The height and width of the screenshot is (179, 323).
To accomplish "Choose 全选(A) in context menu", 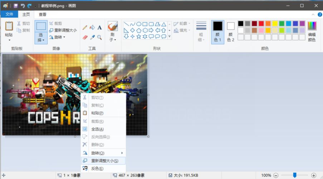I will click(103, 129).
